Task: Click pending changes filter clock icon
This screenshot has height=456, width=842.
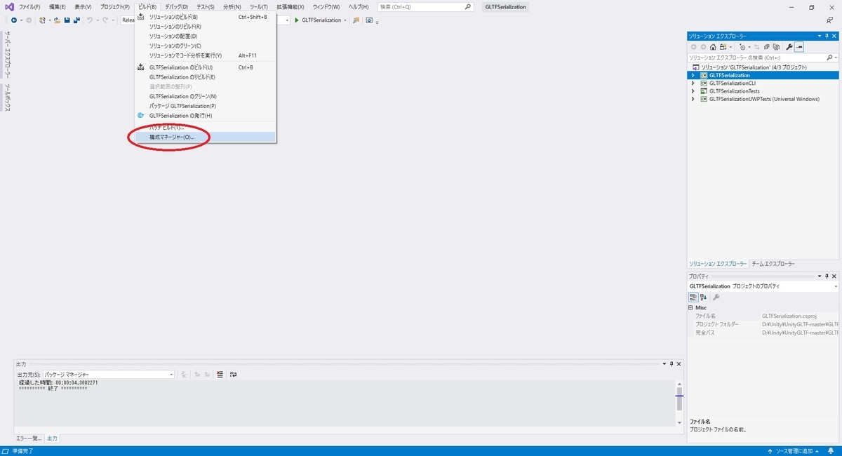Action: 743,47
